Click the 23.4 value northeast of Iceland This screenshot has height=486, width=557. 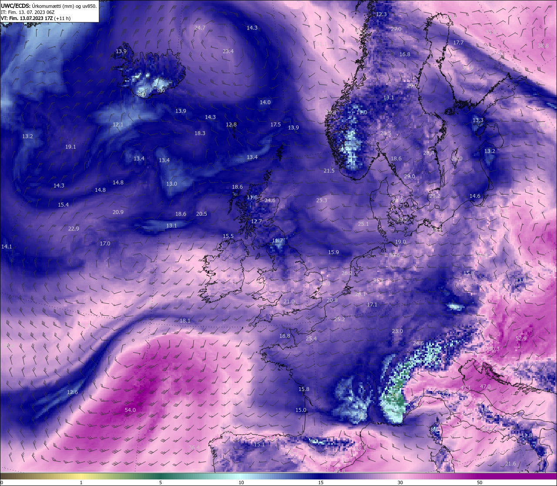pos(228,51)
